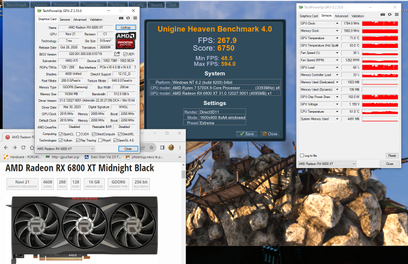This screenshot has height=264, width=408.
Task: Open Heaven Quality menu
Action: click(137, 5)
